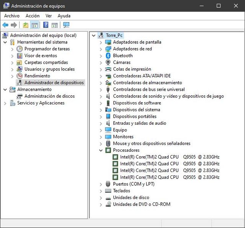Maximize the Administración de equipos window
245x228 pixels.
coord(219,6)
